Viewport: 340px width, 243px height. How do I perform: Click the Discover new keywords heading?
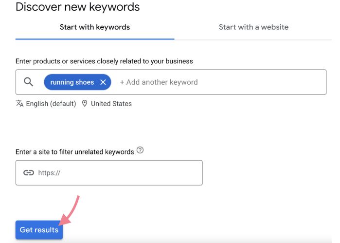click(78, 7)
